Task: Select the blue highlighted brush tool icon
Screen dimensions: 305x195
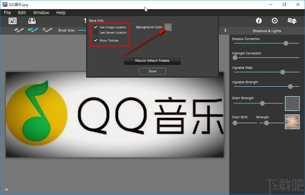Action: 33,30
